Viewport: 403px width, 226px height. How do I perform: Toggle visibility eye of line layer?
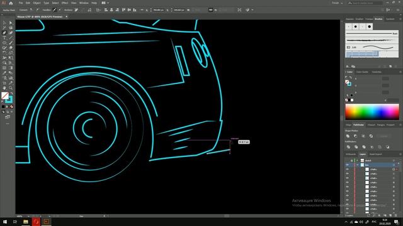(347, 165)
